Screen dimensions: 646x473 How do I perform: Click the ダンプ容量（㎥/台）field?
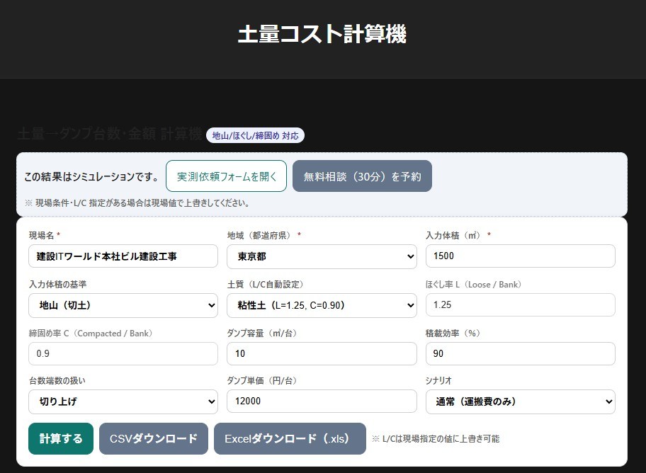coord(322,353)
